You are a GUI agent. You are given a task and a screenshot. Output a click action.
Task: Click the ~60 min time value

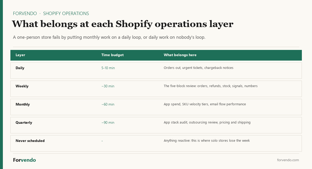click(x=108, y=104)
